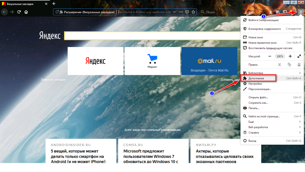Screen dimensions: 305x172
Task: Go back to the previous page
Action: tap(4, 12)
